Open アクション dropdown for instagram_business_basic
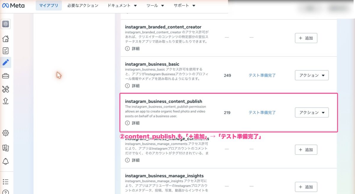Image resolution: width=355 pixels, height=194 pixels. click(x=312, y=75)
